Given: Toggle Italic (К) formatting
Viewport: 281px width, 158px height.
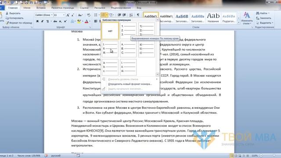Looking at the screenshot, I should coord(43,22).
